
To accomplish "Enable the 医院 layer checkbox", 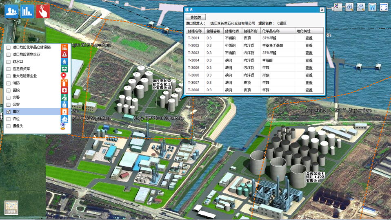I will coord(9,90).
